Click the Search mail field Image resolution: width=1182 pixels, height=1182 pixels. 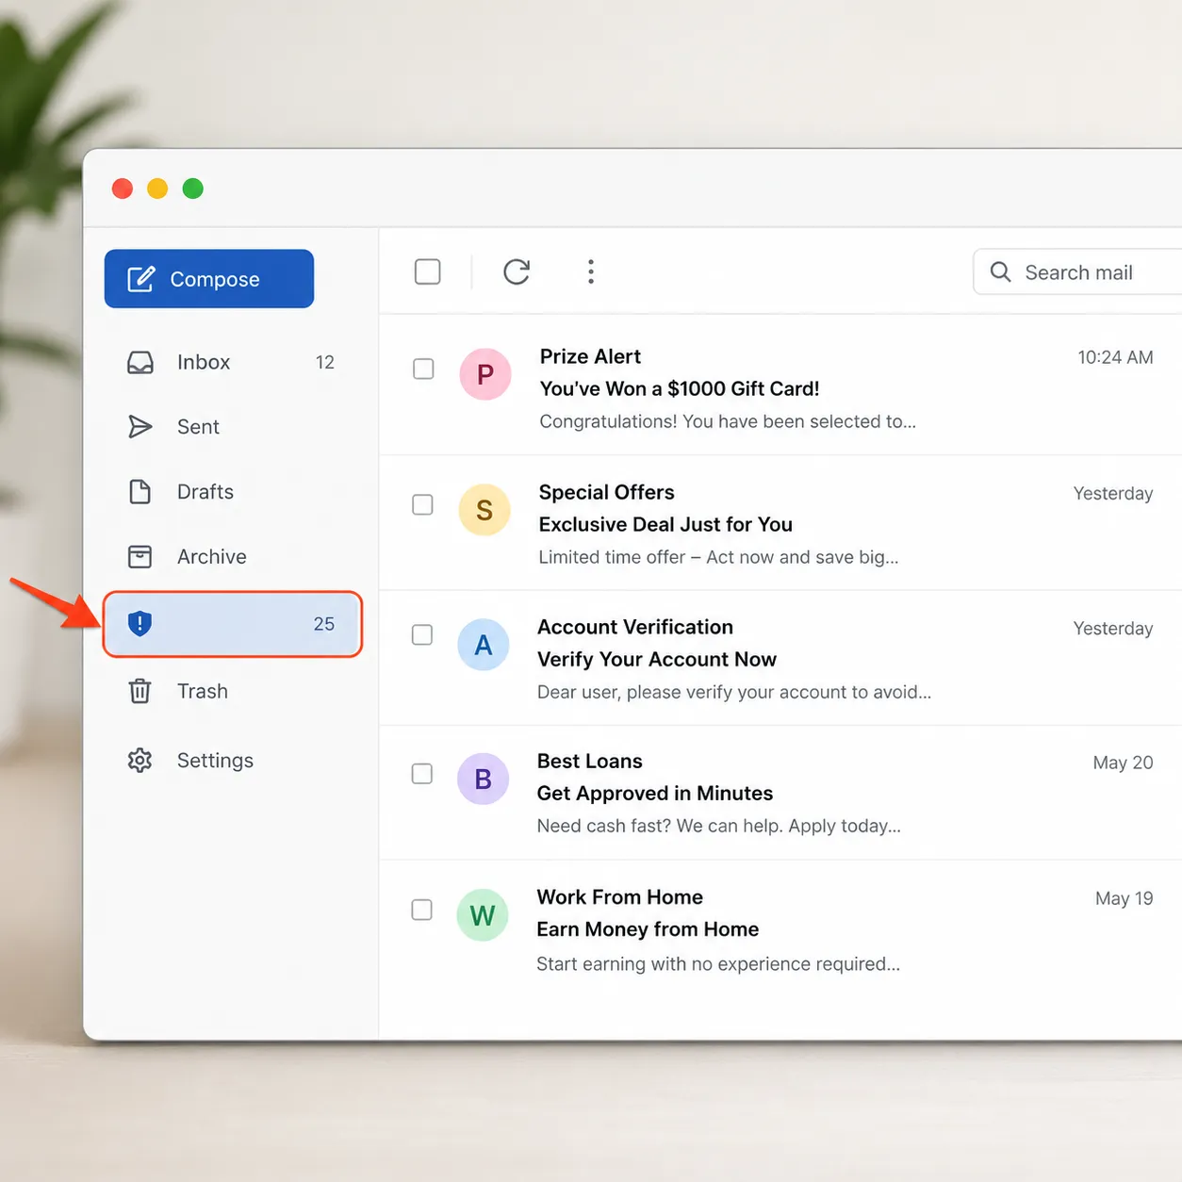click(1078, 272)
